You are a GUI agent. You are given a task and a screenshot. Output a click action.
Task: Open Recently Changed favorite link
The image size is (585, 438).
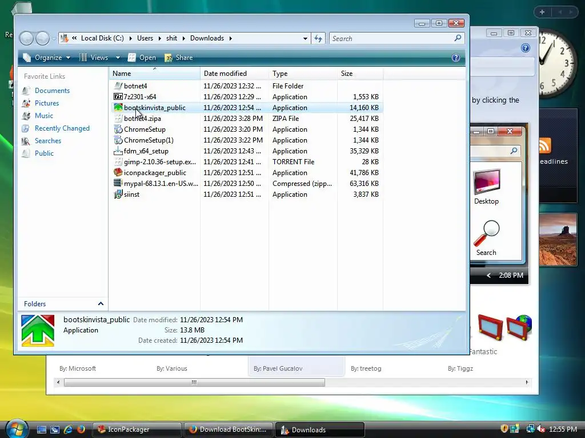pos(62,128)
